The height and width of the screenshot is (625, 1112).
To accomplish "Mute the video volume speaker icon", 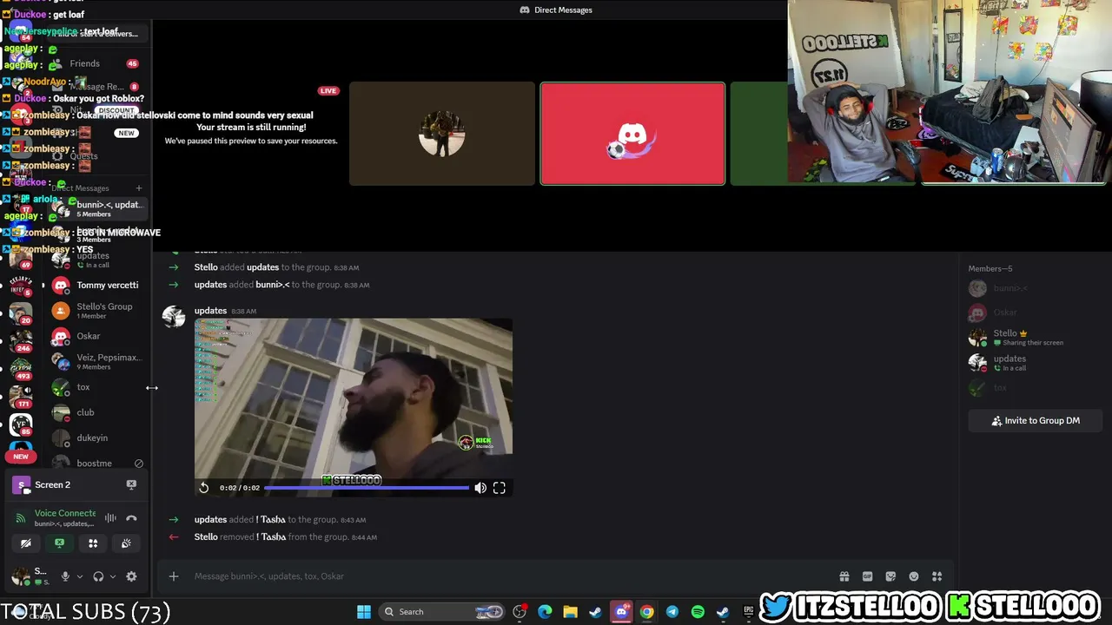I will tap(480, 488).
